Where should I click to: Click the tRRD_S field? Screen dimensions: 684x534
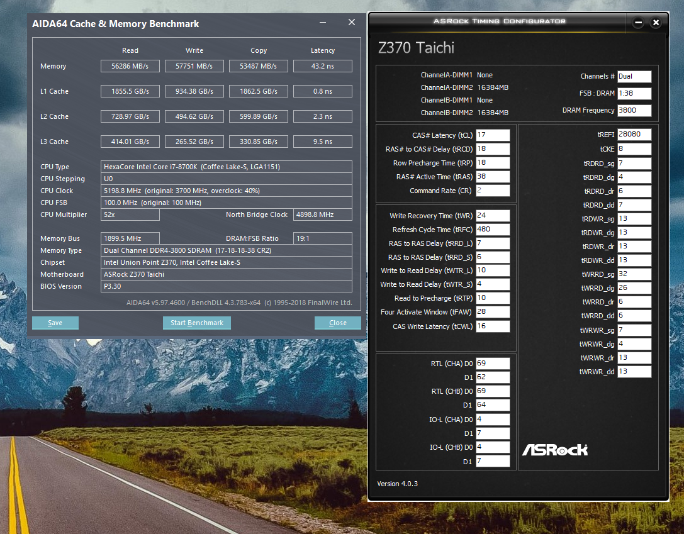[493, 257]
